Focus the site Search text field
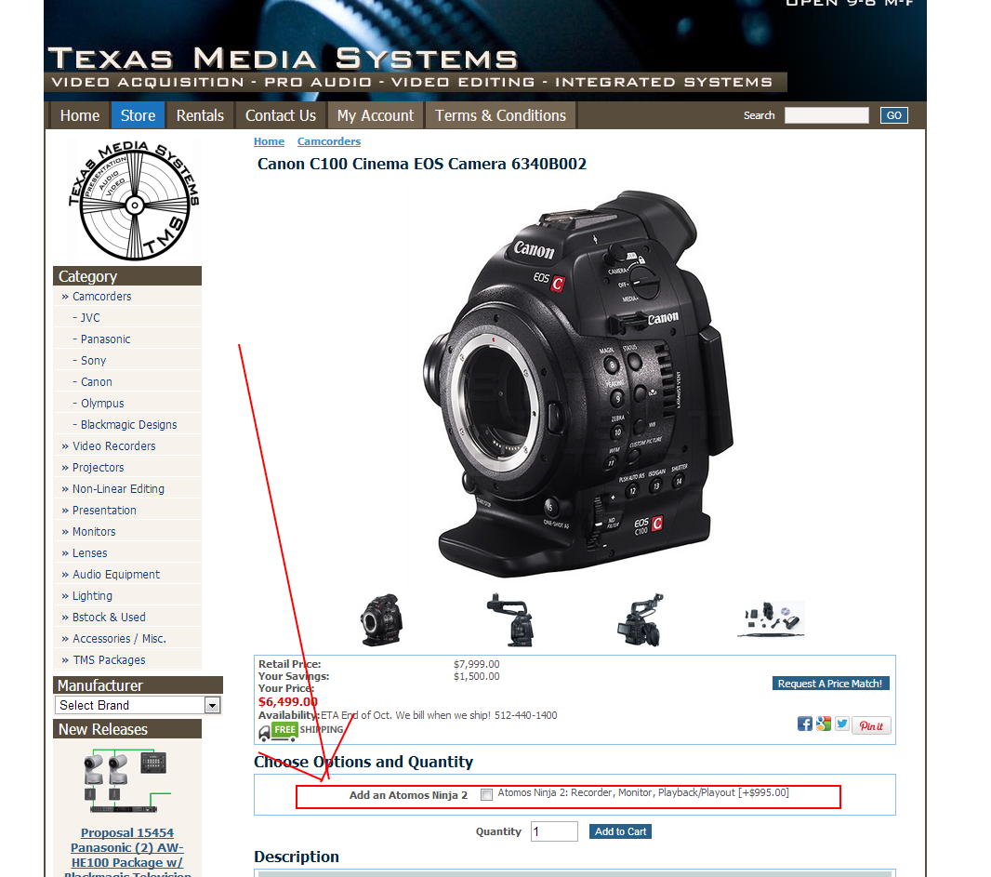This screenshot has width=991, height=877. coord(826,115)
